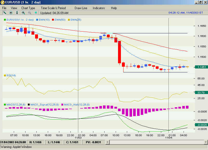The height and width of the screenshot is (150, 208).
Task: Click the circular target icon in the toolbar
Action: click(11, 13)
